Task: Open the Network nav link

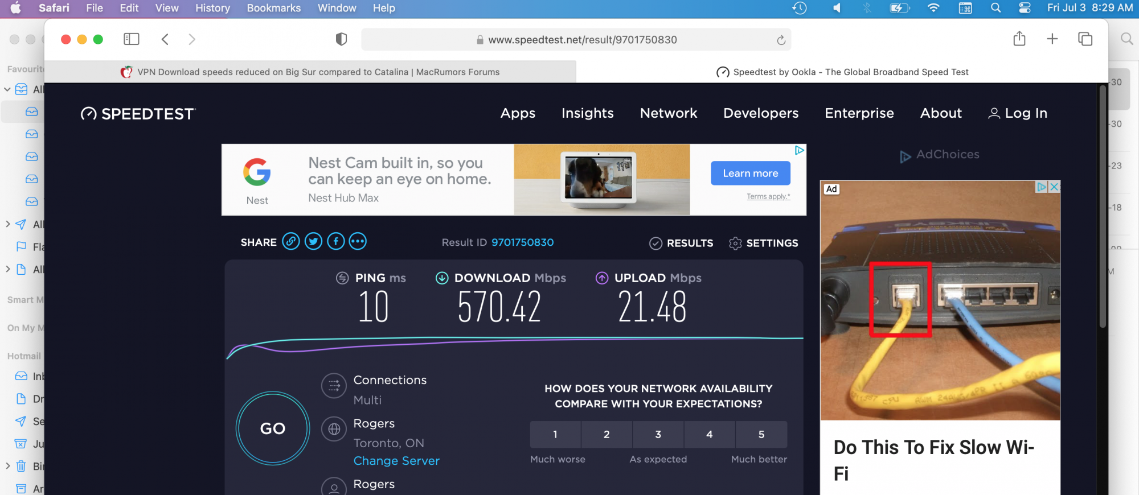Action: (669, 113)
